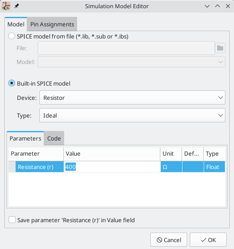
Task: Click the Cancel button
Action: click(x=169, y=240)
